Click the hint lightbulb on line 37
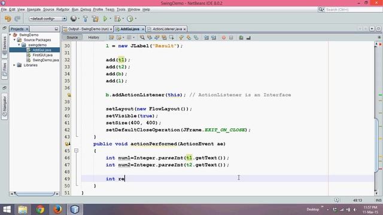This screenshot has width=383, height=215. (69, 95)
